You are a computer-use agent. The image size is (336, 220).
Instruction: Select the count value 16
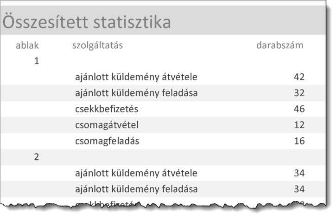299,141
